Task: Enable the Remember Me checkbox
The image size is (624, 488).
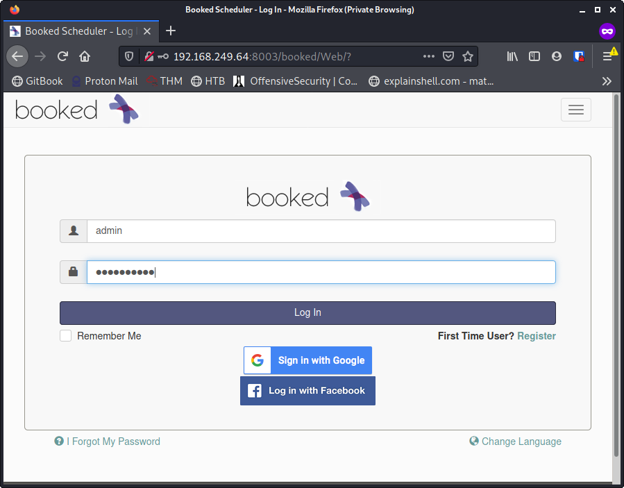Action: 66,336
